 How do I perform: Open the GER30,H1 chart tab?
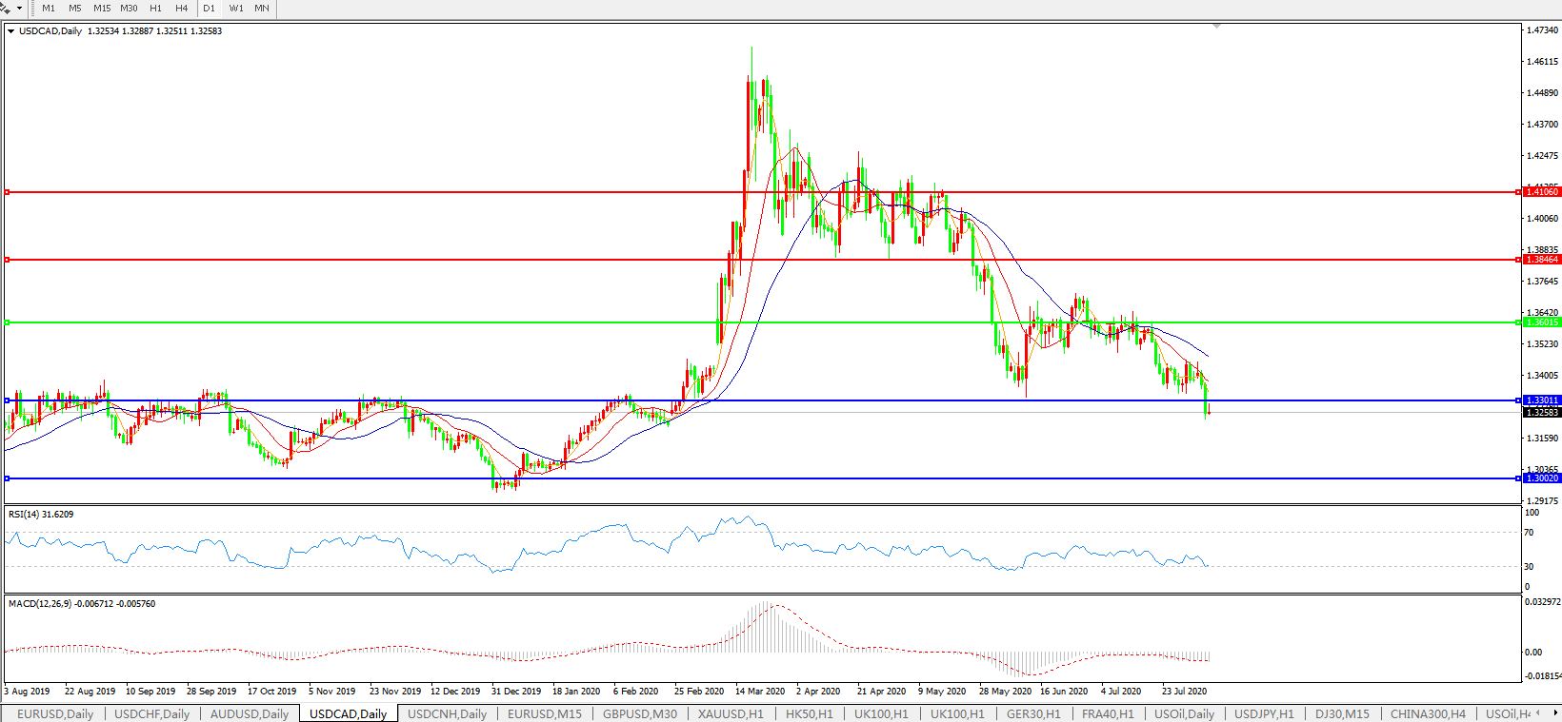click(1033, 713)
